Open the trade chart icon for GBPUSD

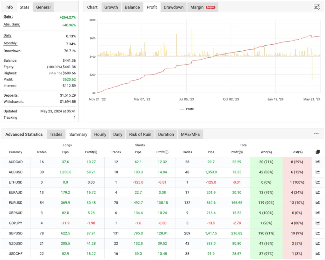coord(317,233)
